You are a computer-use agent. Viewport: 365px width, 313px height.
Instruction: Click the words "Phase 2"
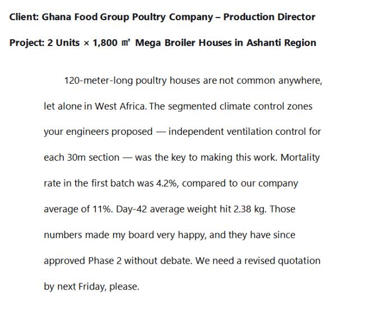click(x=105, y=261)
